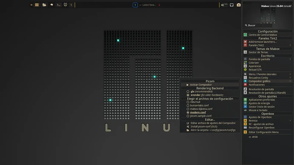The width and height of the screenshot is (294, 165).
Task: Open the file manager folder icon
Action: coord(44,5)
